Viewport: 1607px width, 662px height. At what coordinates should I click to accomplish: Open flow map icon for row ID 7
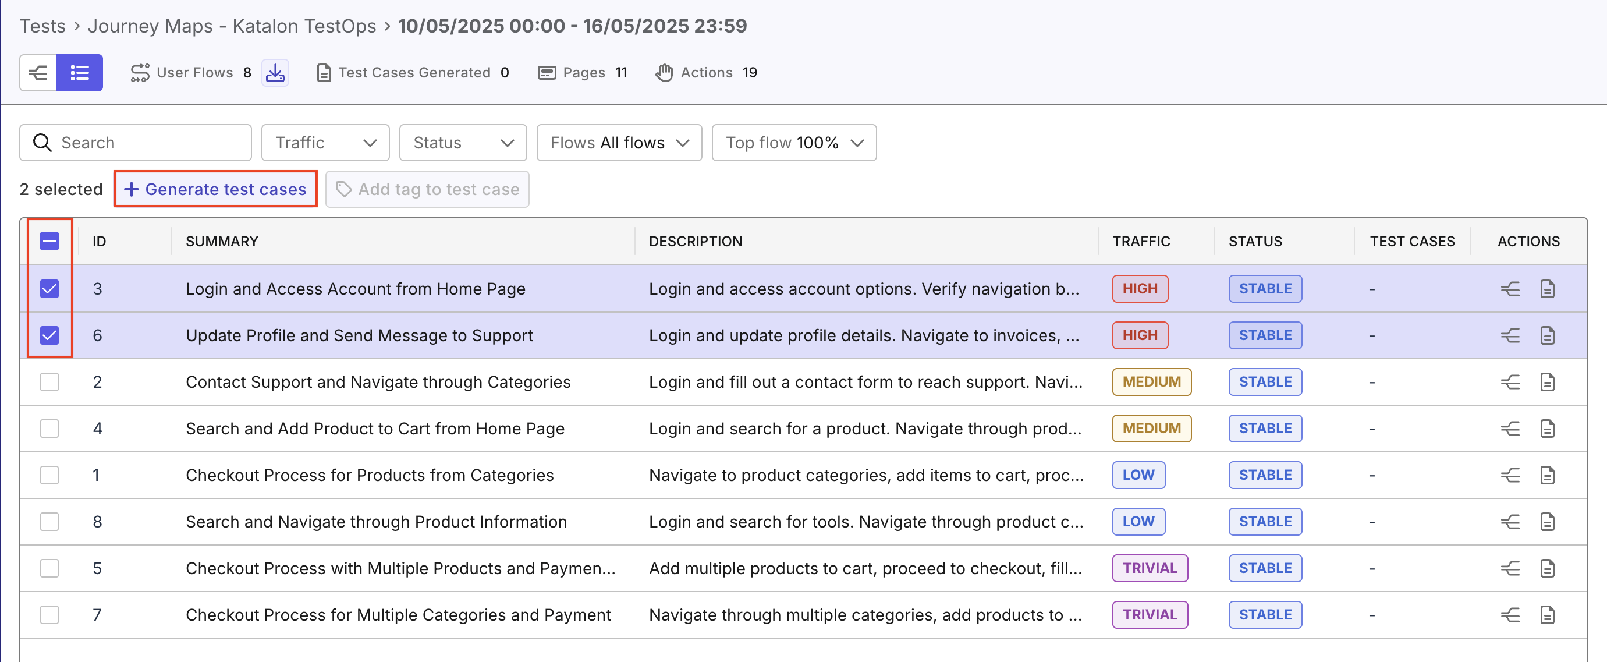(x=1510, y=615)
